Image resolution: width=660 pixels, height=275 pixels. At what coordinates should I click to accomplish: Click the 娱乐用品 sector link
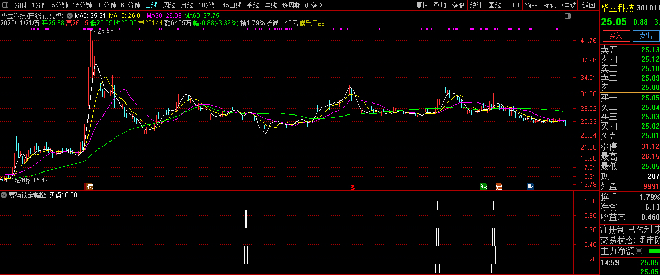[x=312, y=23]
